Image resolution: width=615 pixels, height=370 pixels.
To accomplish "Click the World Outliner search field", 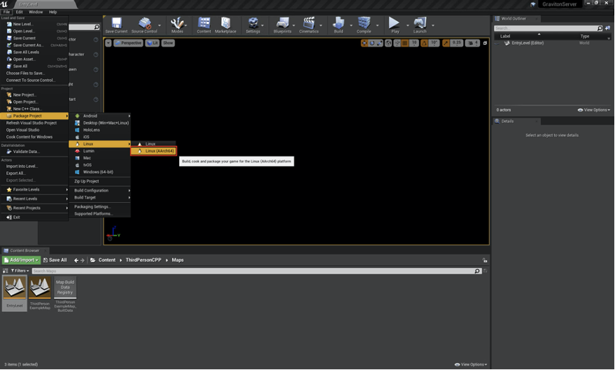I will [546, 29].
